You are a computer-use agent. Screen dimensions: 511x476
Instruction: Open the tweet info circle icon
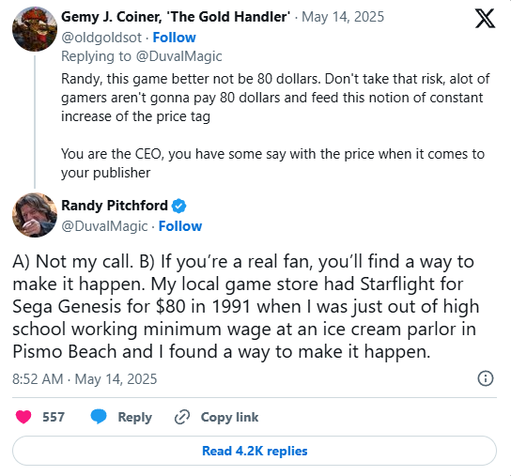[486, 378]
